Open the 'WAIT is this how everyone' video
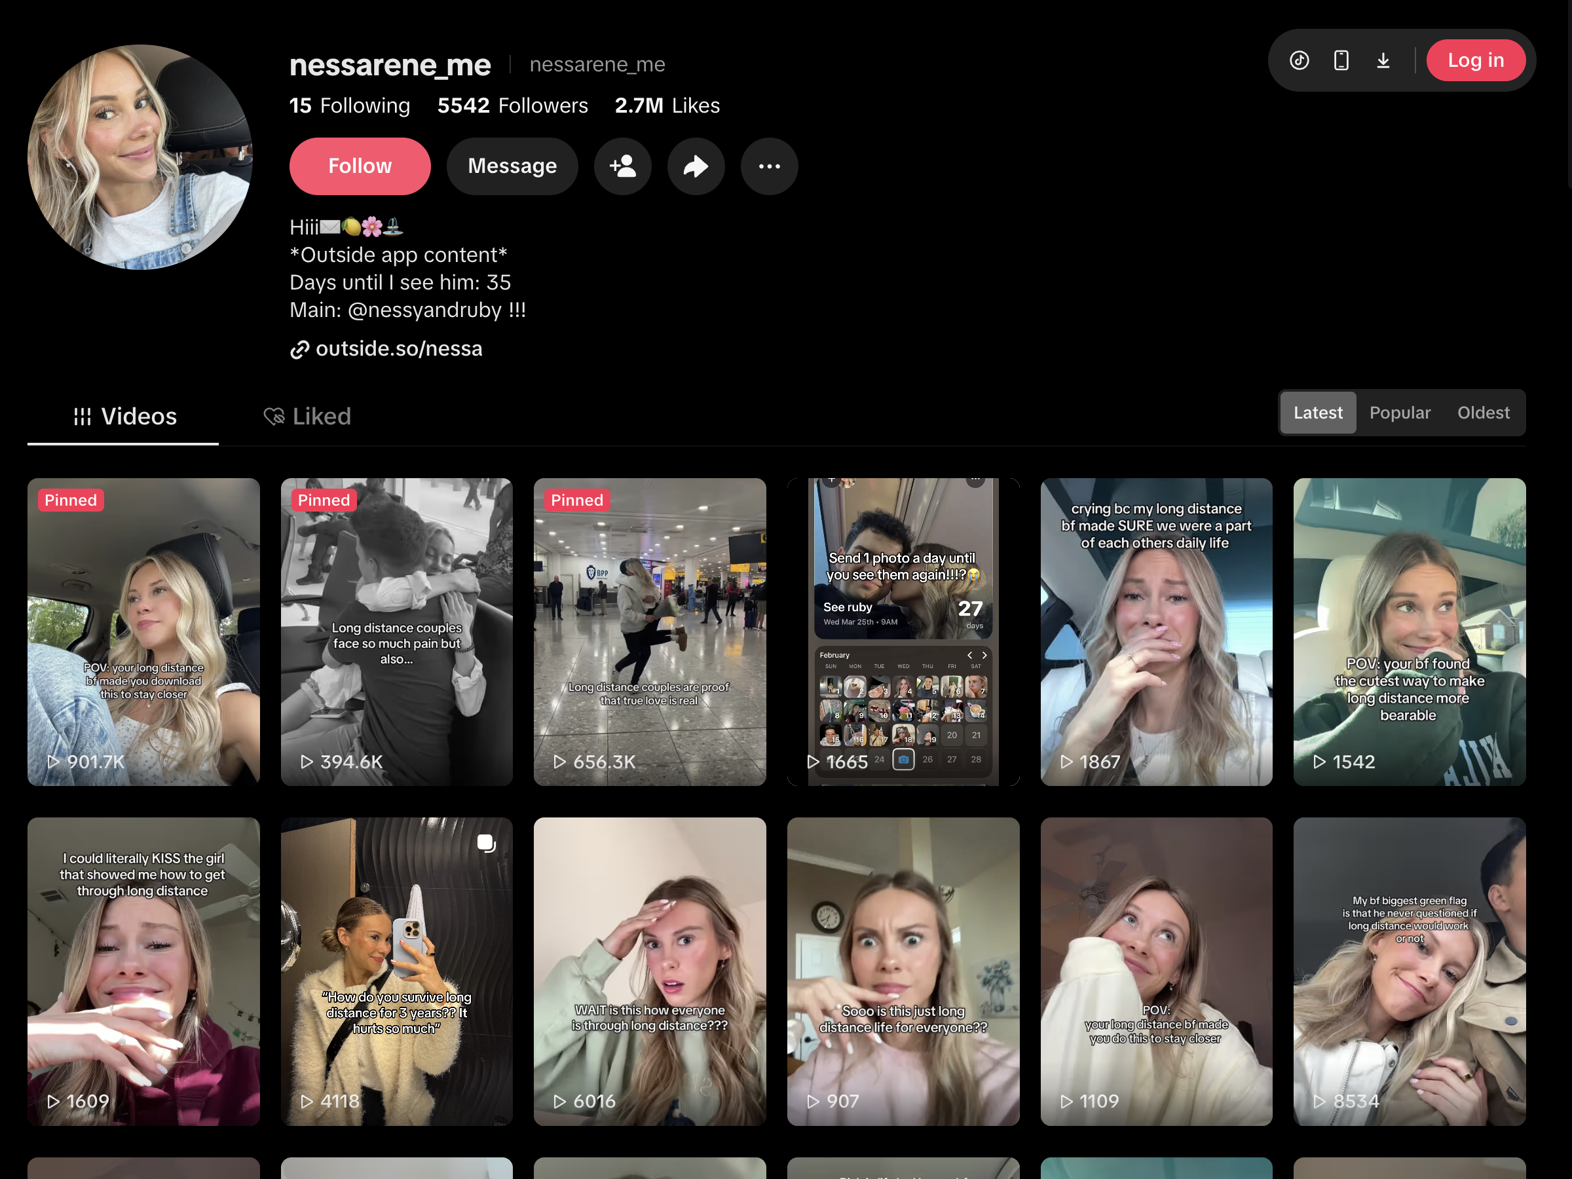Screen dimensions: 1572x1179 [650, 971]
